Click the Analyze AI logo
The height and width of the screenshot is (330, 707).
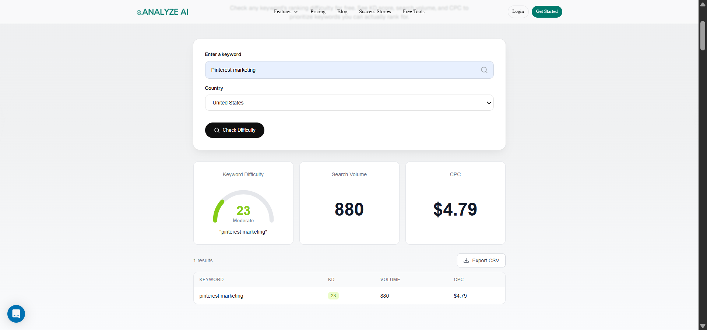[x=162, y=12]
